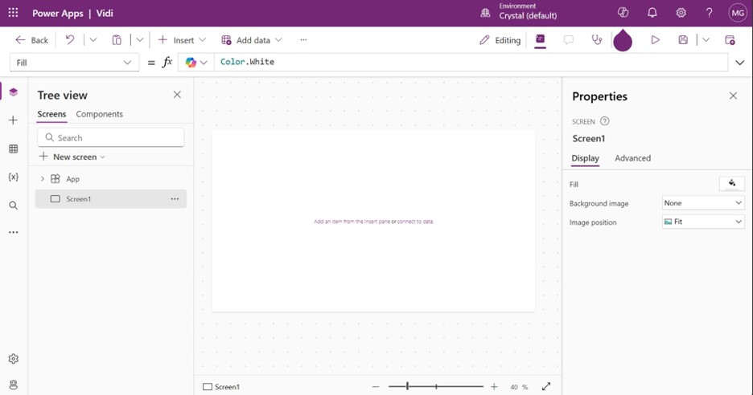753x395 pixels.
Task: Open the App checker stethoscope icon
Action: (x=596, y=40)
